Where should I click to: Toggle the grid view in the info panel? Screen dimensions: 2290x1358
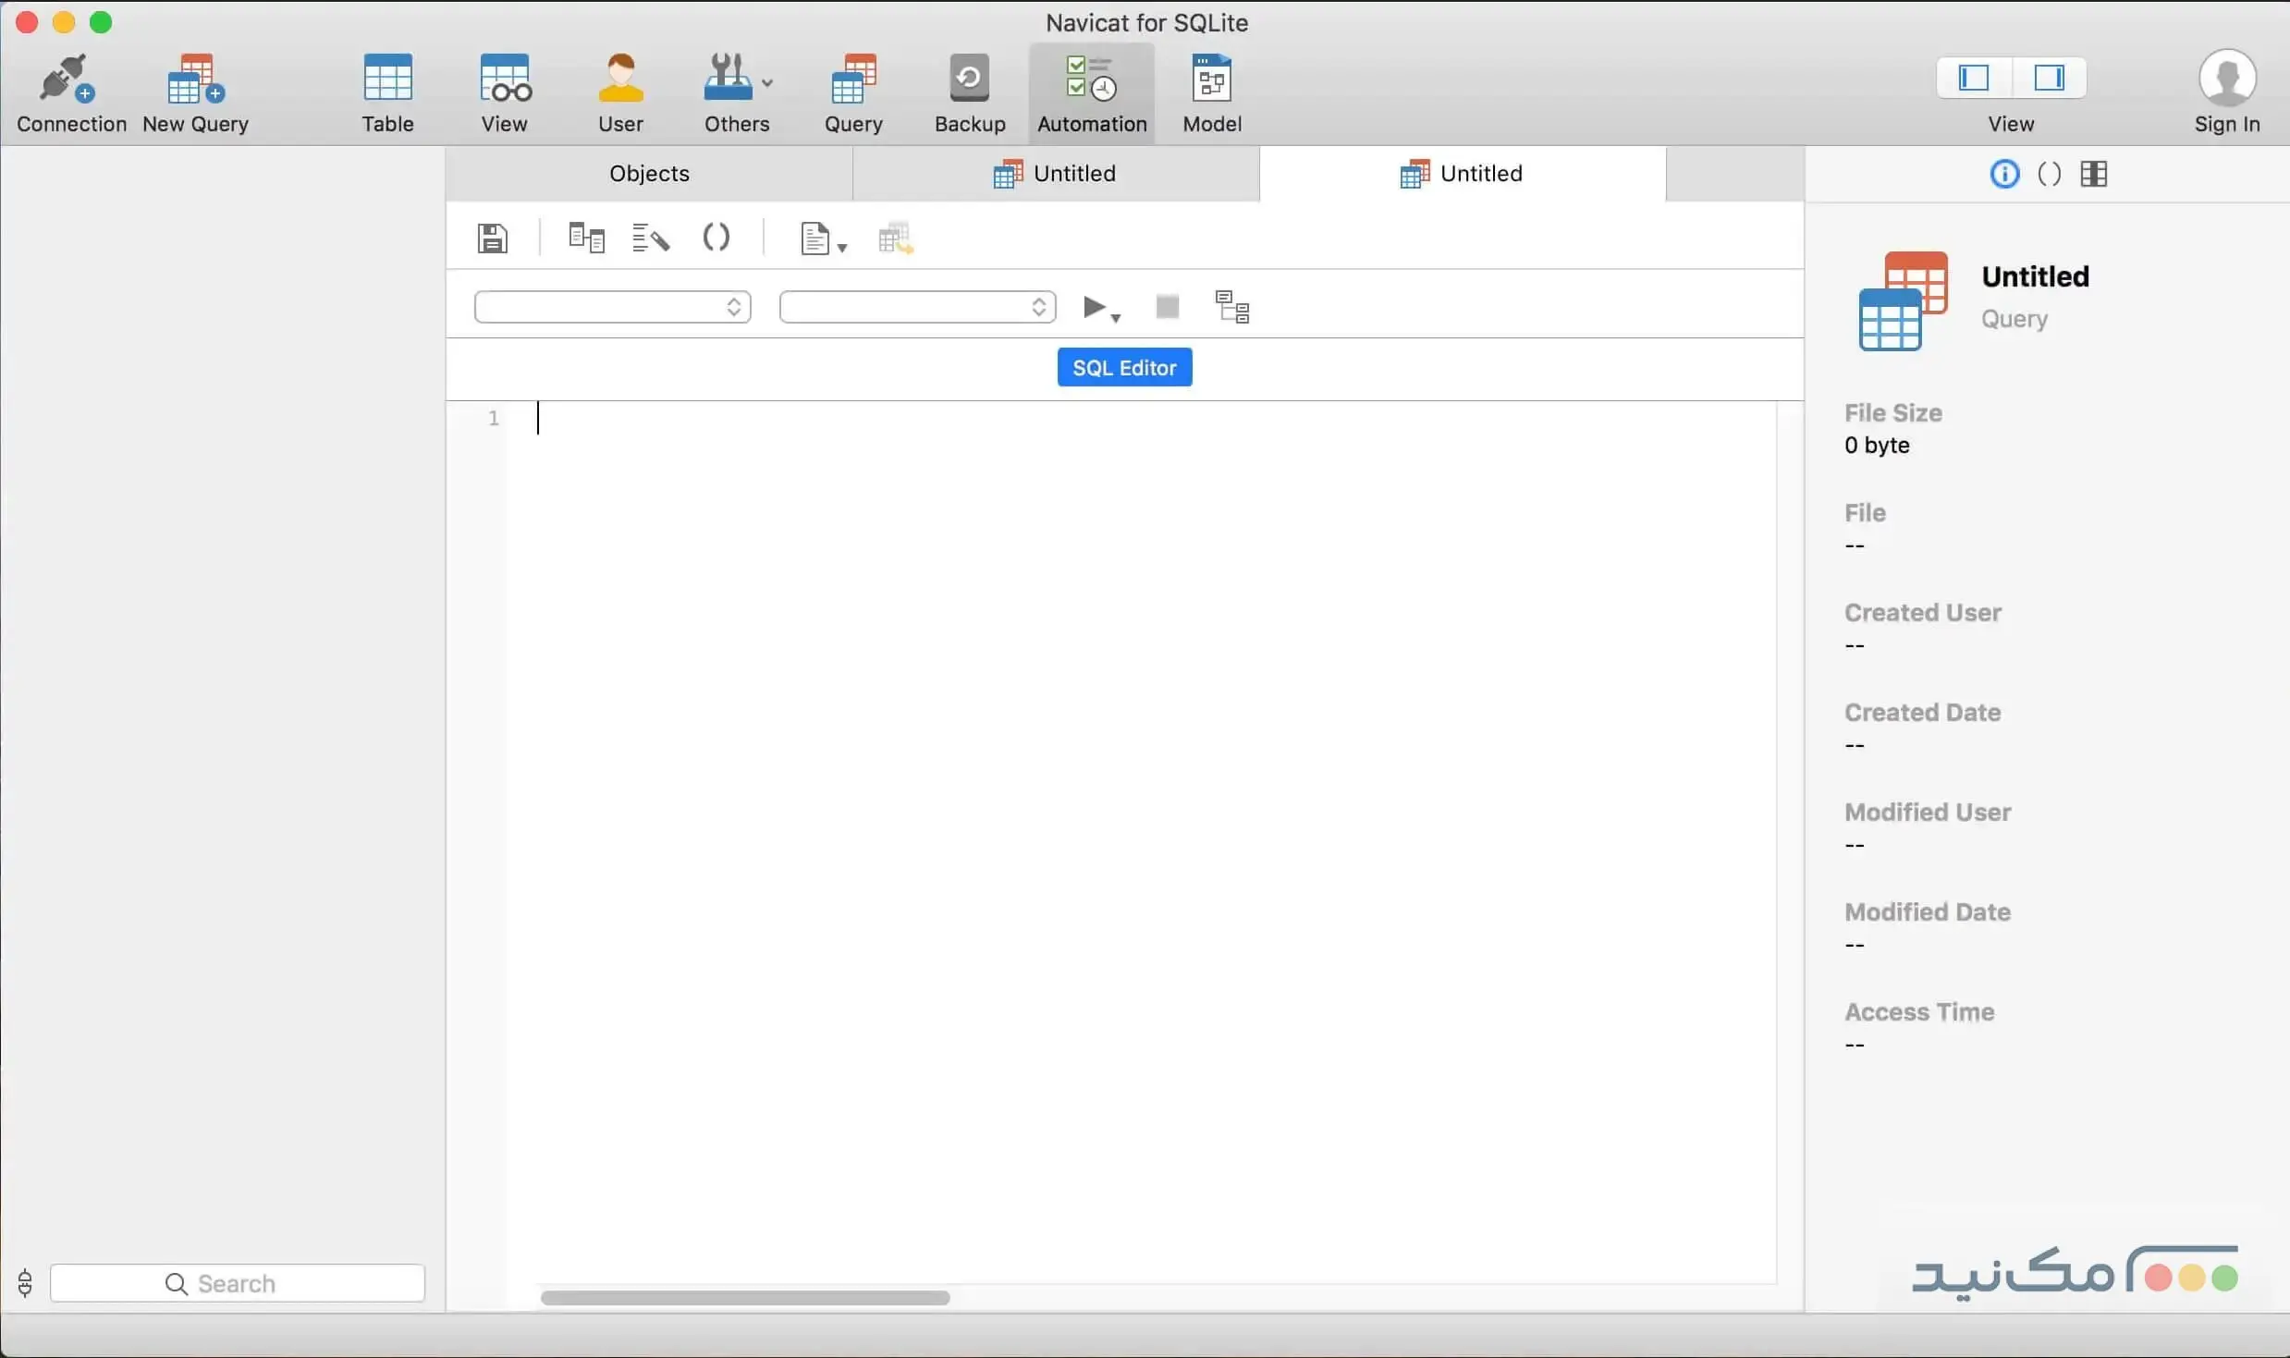coord(2094,174)
